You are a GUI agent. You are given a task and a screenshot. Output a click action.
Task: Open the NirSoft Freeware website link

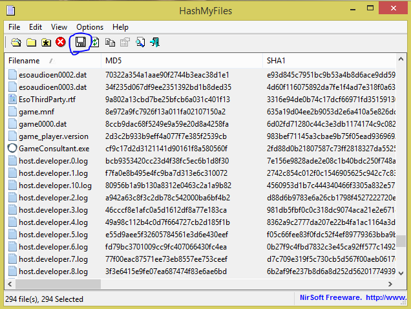(x=353, y=297)
